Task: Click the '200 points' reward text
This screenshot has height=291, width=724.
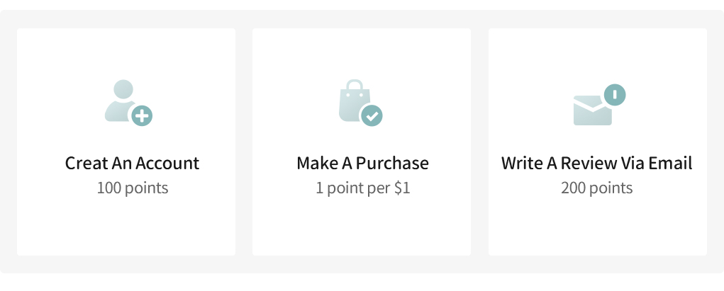Action: click(x=596, y=188)
